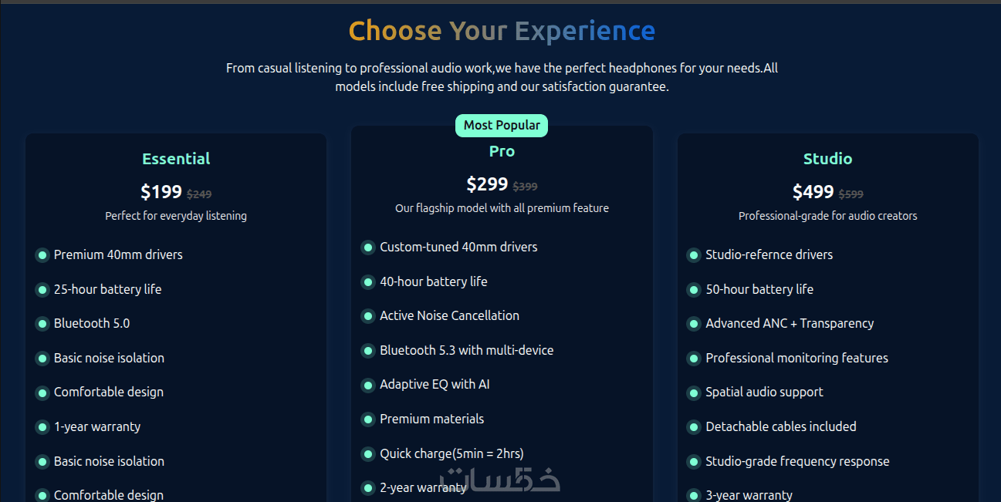Click the bullet icon next to Bluetooth 5.0
This screenshot has height=502, width=1001.
point(42,324)
